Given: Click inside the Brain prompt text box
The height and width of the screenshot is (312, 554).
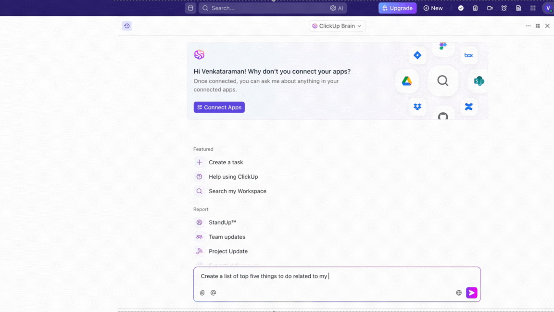Looking at the screenshot, I should [337, 276].
